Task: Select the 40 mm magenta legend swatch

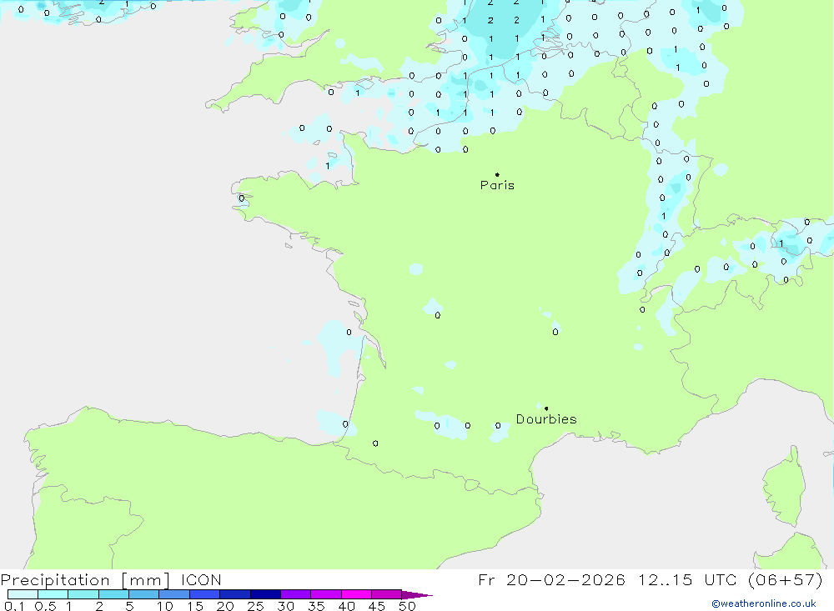Action: click(x=356, y=594)
